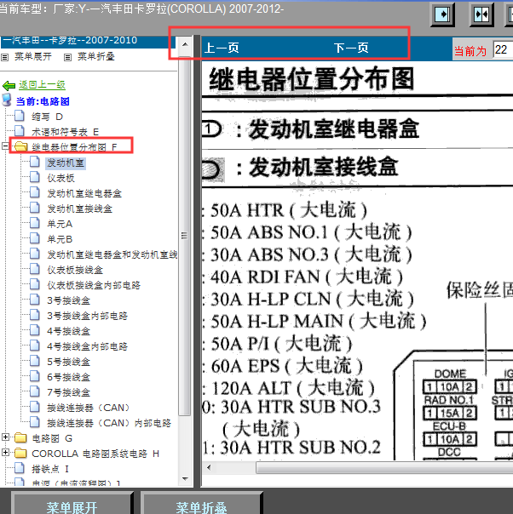Open 仪表板接线盒 page
Screen dimensions: 513x514
coord(75,270)
